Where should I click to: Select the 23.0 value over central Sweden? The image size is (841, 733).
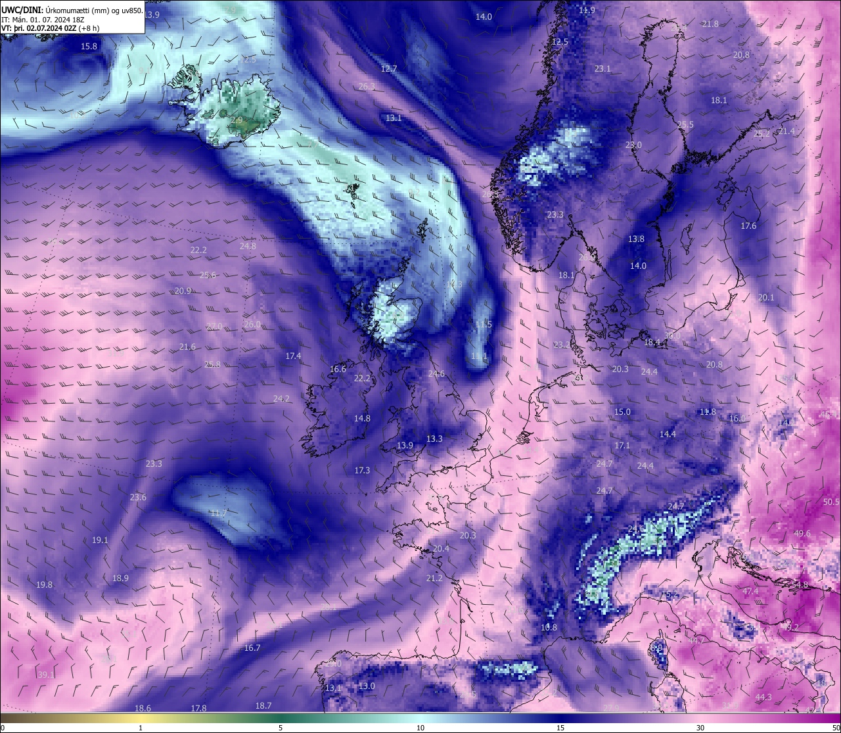(x=633, y=145)
